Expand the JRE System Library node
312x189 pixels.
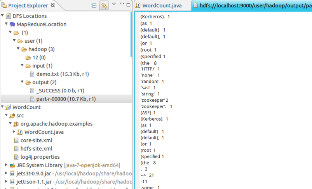pyautogui.click(x=6, y=165)
